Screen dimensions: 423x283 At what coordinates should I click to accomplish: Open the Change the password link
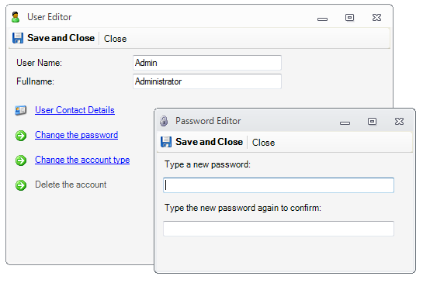tap(76, 135)
